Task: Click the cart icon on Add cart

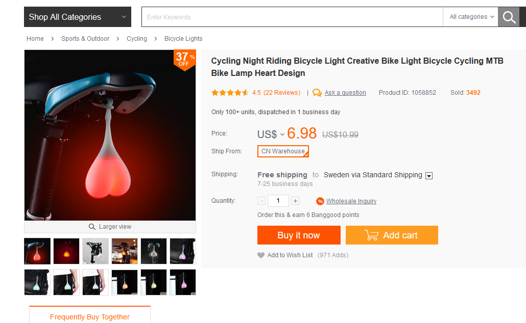Action: [371, 235]
